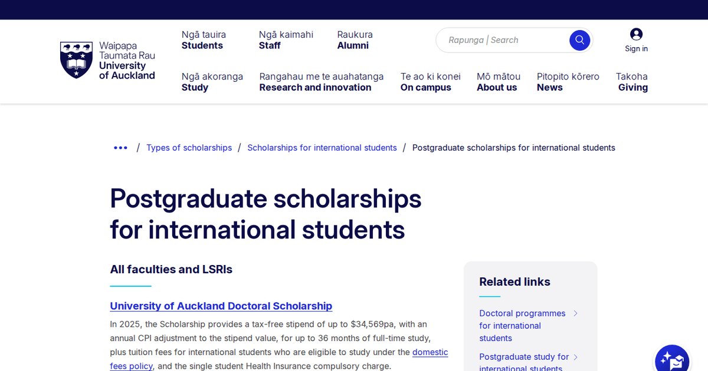Click the Sign in user icon
Screen dimensions: 708x371
636,34
